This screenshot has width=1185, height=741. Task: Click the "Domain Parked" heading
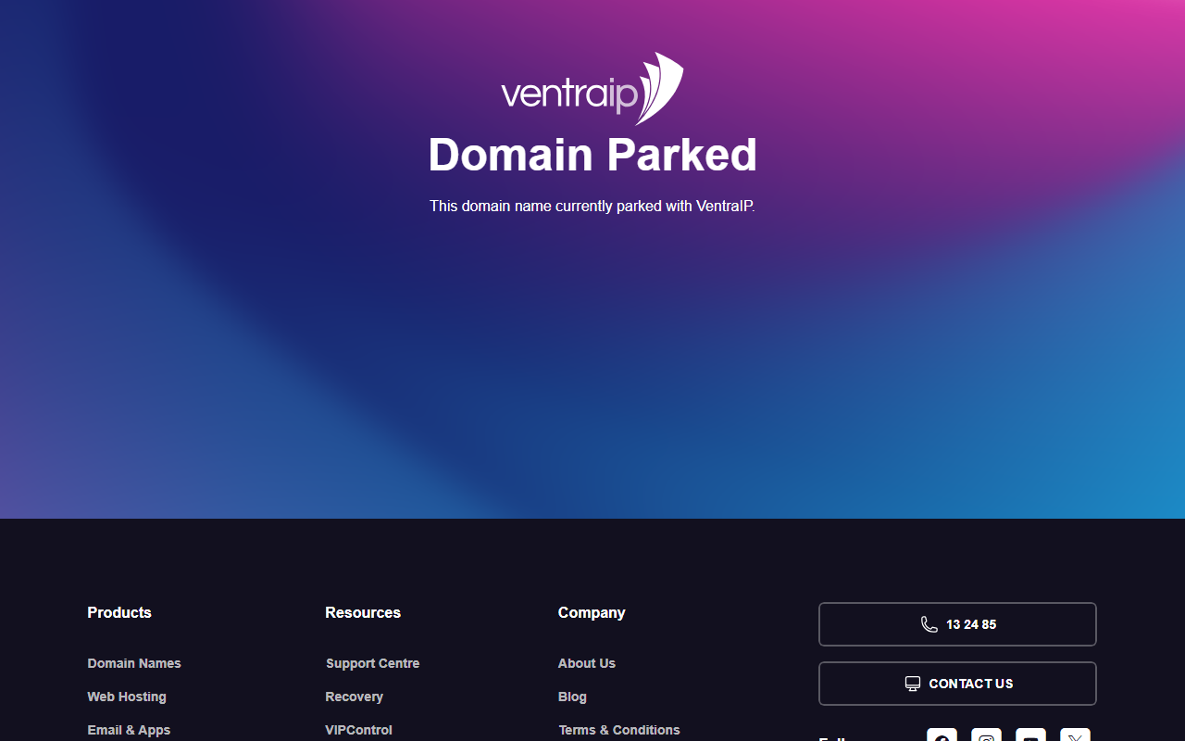coord(592,155)
